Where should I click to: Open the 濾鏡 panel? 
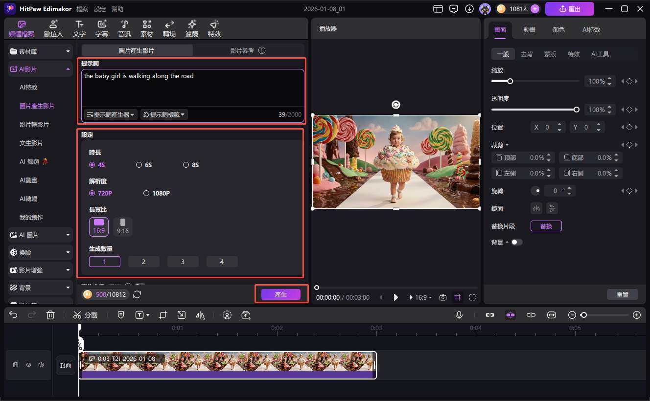coord(191,28)
